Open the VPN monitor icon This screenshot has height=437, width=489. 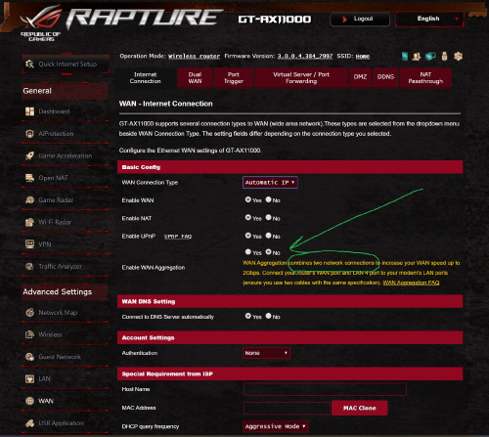pos(29,244)
